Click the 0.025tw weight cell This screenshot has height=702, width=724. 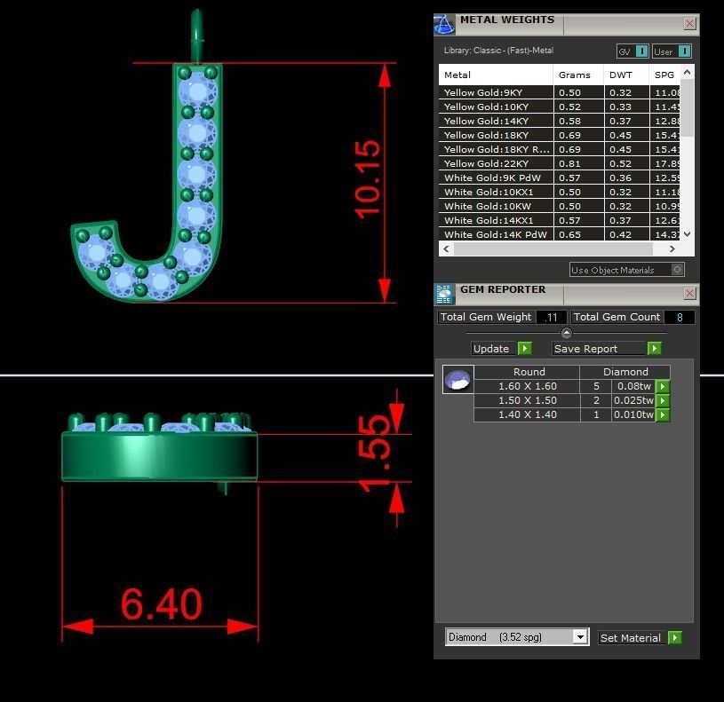point(633,401)
